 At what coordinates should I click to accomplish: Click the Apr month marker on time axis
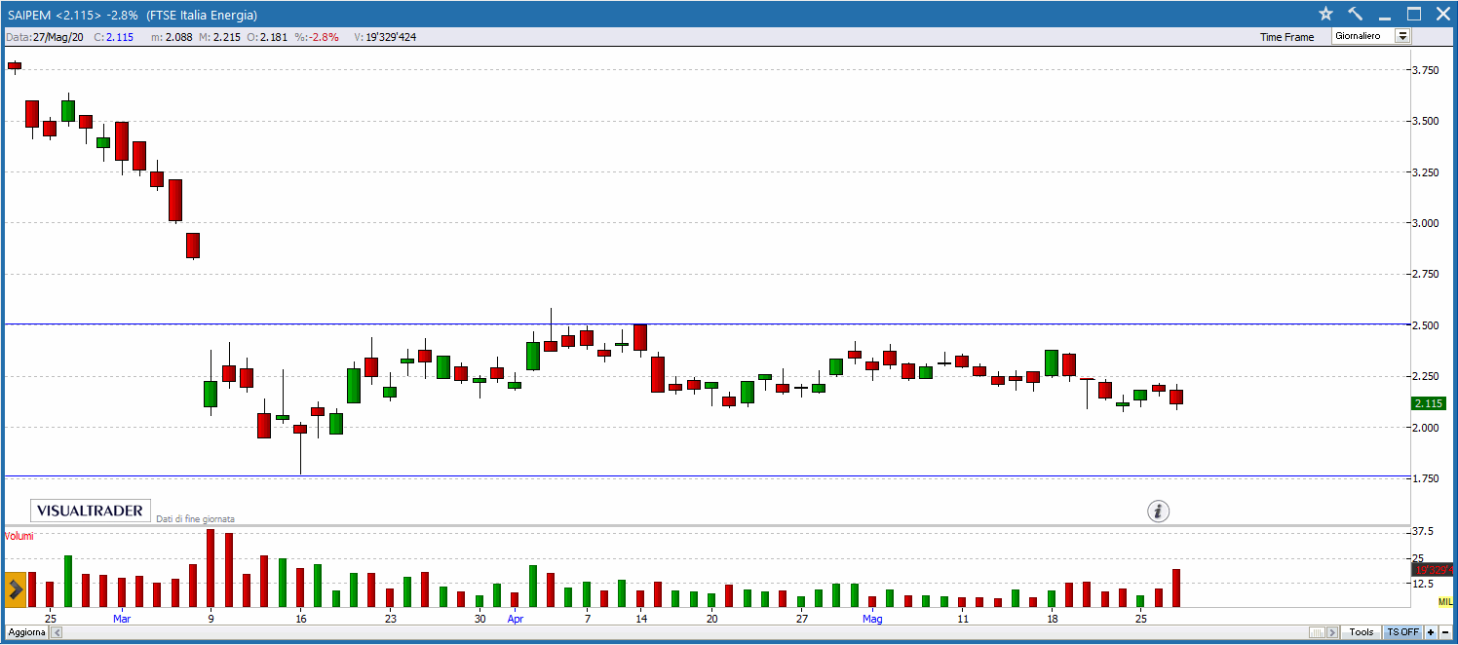pos(516,619)
